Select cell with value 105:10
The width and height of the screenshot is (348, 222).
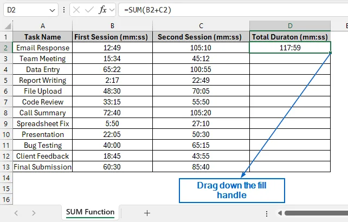click(201, 48)
